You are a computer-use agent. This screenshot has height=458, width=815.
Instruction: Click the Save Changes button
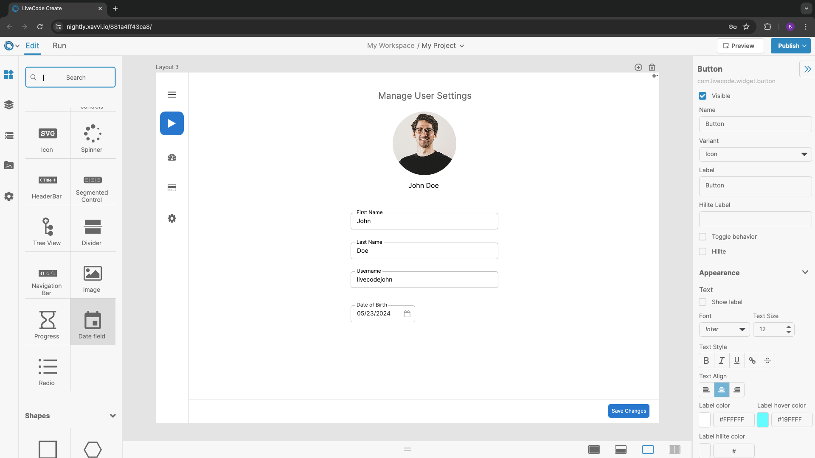tap(629, 411)
